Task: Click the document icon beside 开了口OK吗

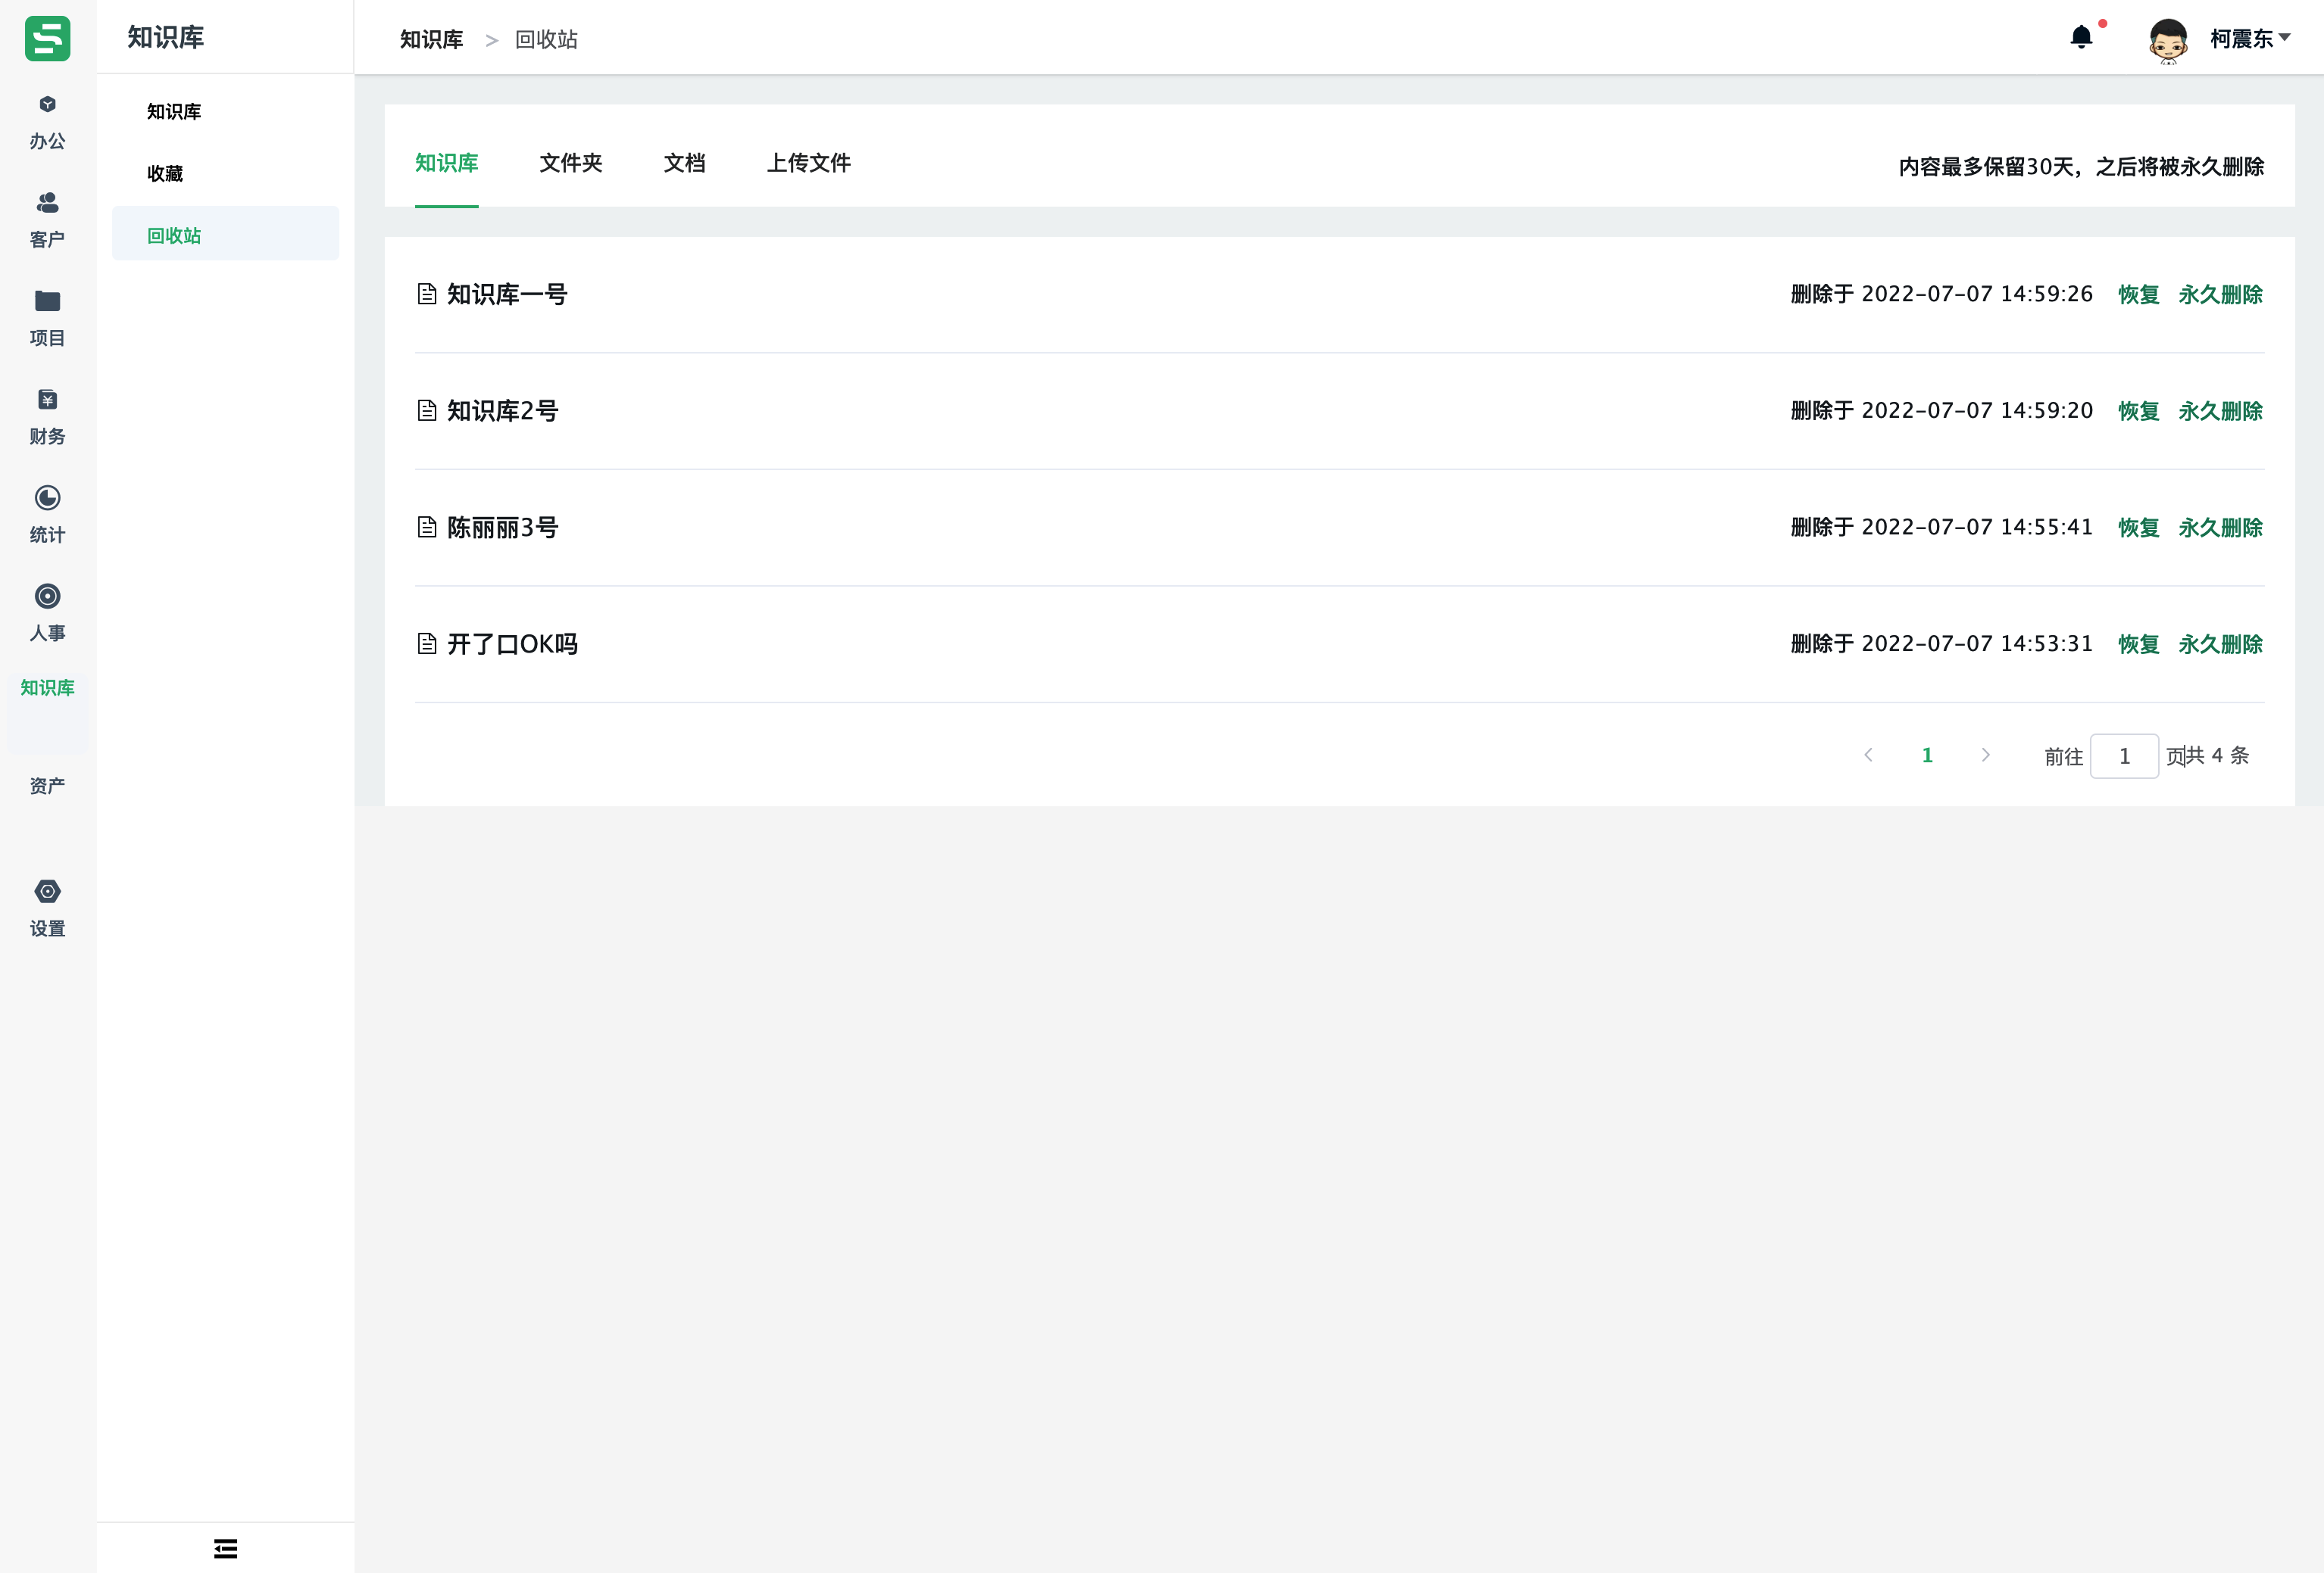Action: coord(427,643)
